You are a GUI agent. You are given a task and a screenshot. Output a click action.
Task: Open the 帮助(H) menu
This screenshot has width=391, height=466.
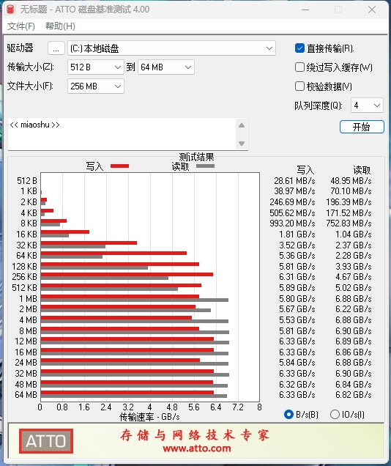coord(60,26)
